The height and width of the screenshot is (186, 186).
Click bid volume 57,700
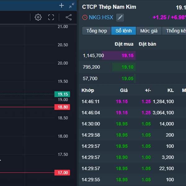(x=90, y=78)
